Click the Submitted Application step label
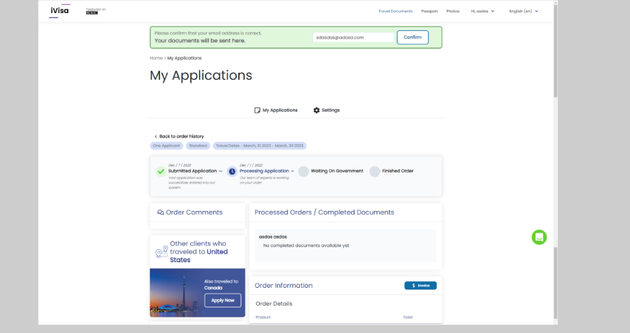 192,171
